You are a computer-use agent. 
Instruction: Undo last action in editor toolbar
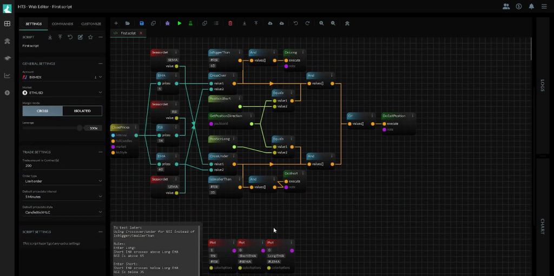point(295,23)
